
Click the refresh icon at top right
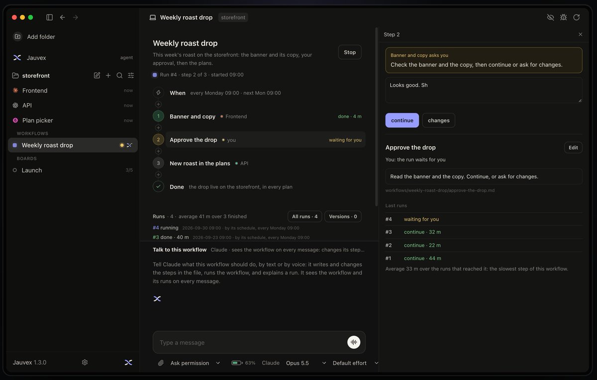pos(576,17)
